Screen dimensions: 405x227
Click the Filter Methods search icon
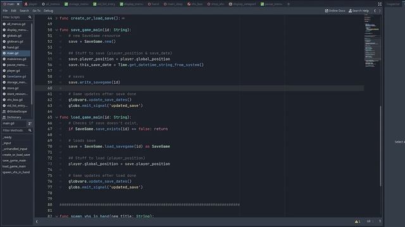tap(30, 131)
